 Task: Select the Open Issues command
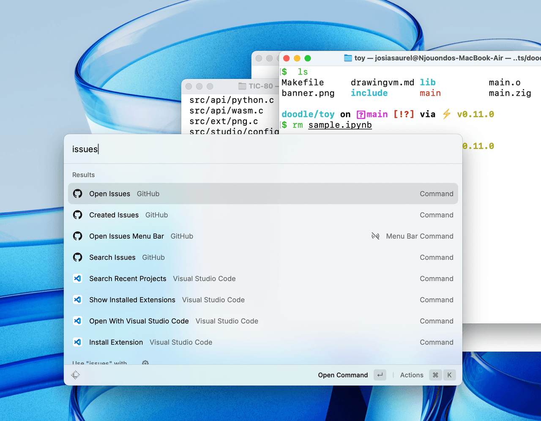(x=110, y=194)
